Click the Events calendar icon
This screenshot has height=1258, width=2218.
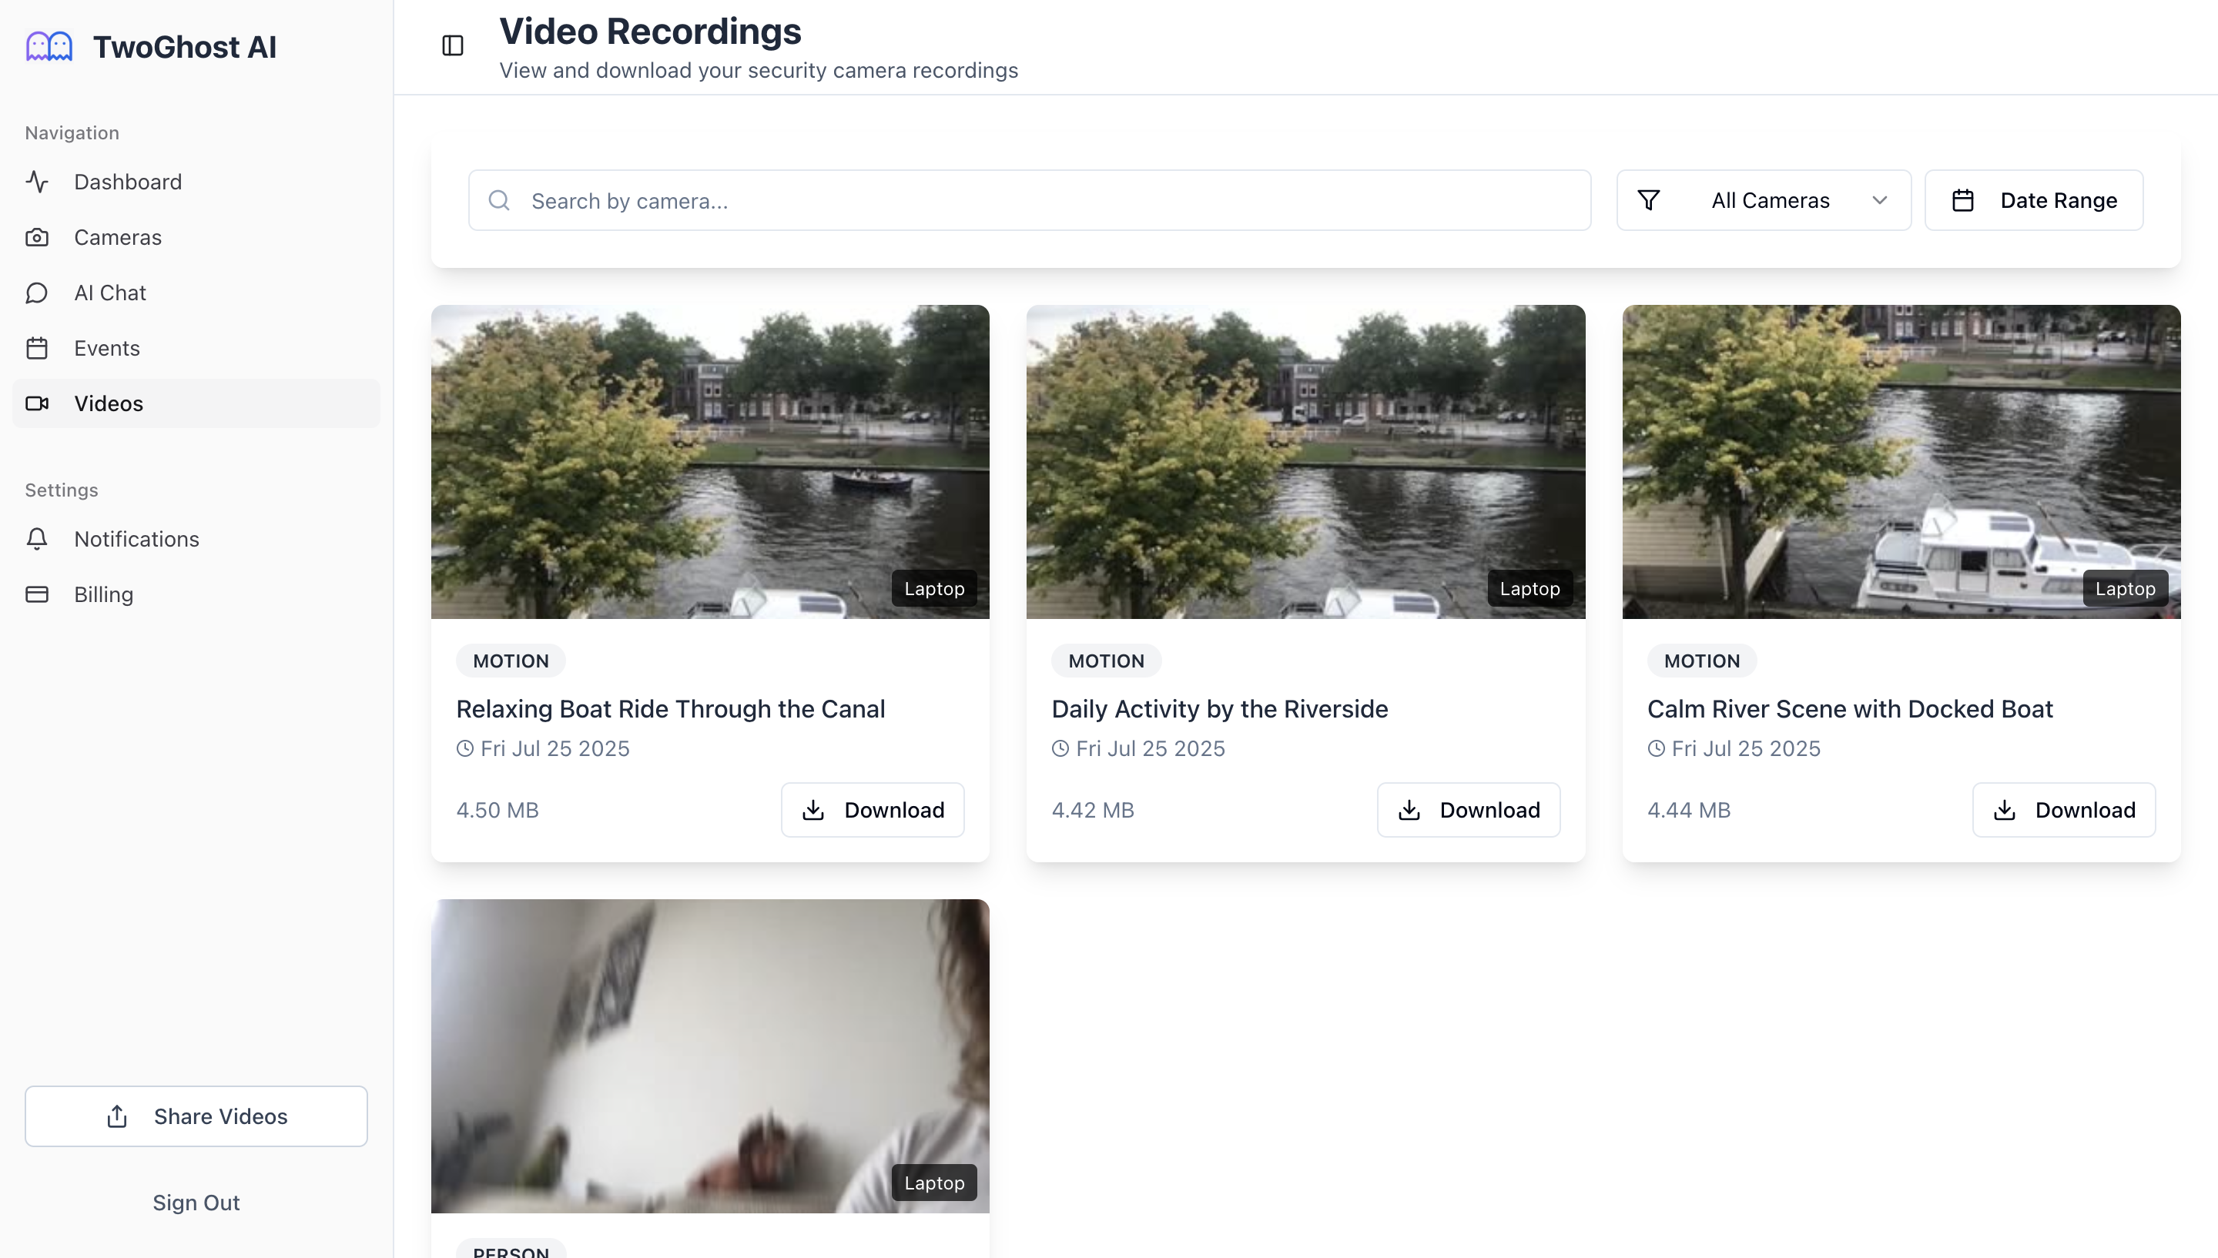[x=37, y=348]
